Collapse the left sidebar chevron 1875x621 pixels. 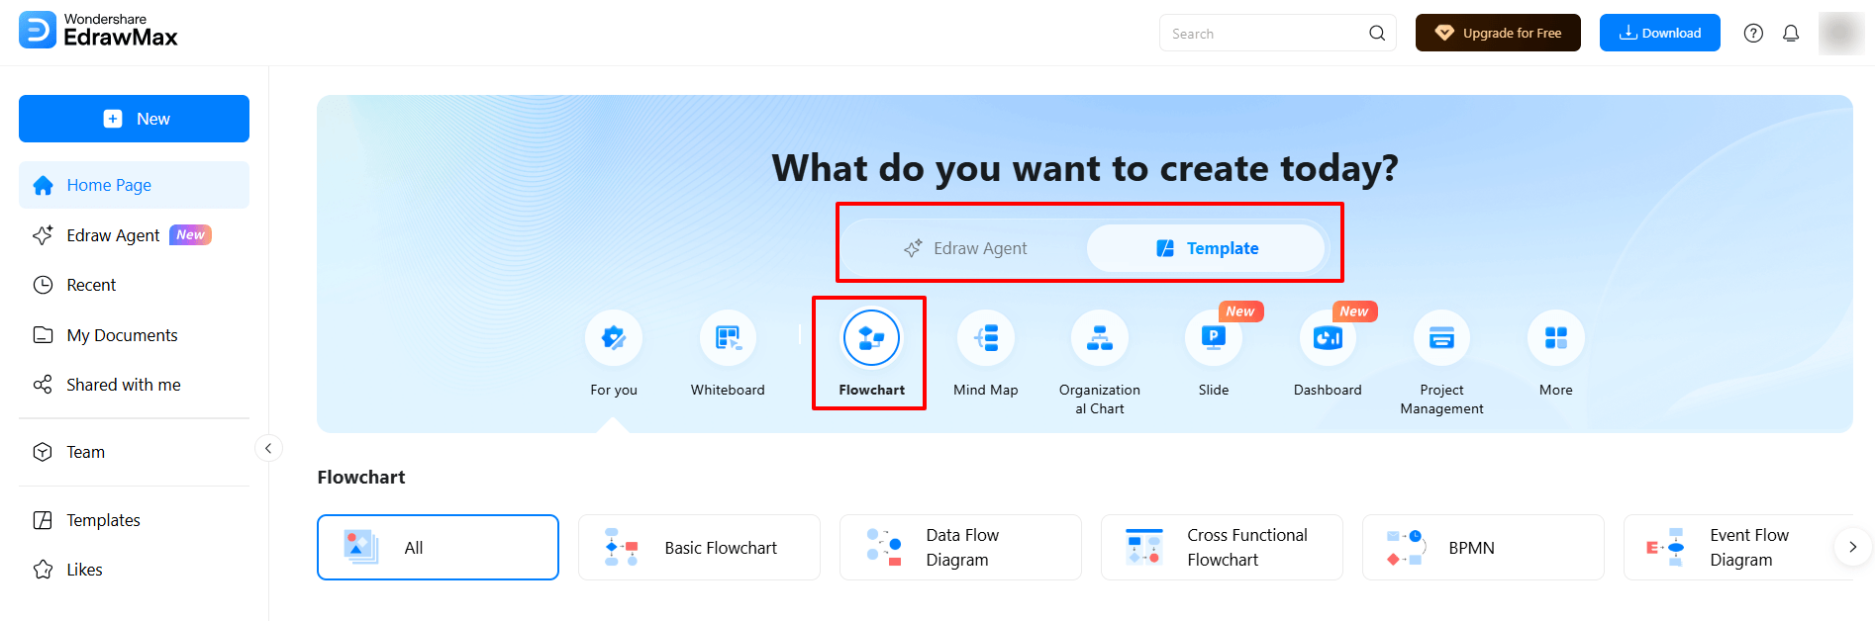(268, 448)
